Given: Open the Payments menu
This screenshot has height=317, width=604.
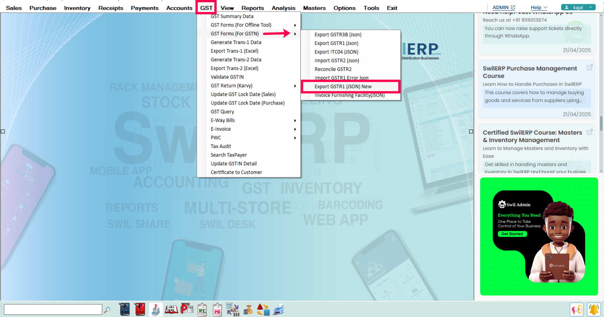Looking at the screenshot, I should click(x=145, y=8).
